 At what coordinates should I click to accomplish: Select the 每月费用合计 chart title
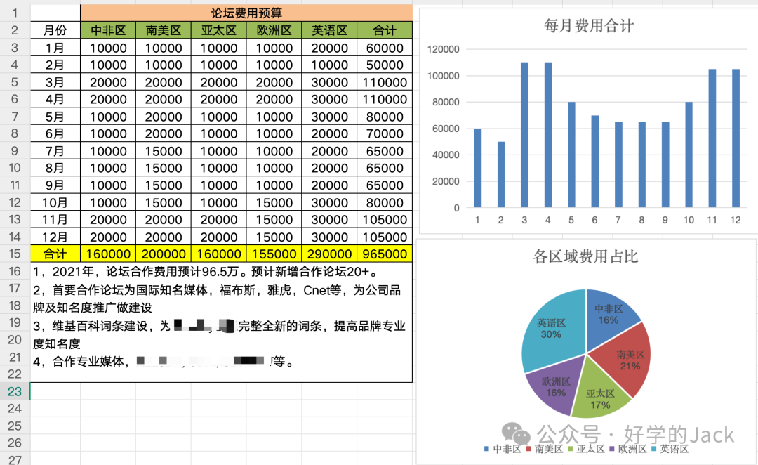click(588, 25)
